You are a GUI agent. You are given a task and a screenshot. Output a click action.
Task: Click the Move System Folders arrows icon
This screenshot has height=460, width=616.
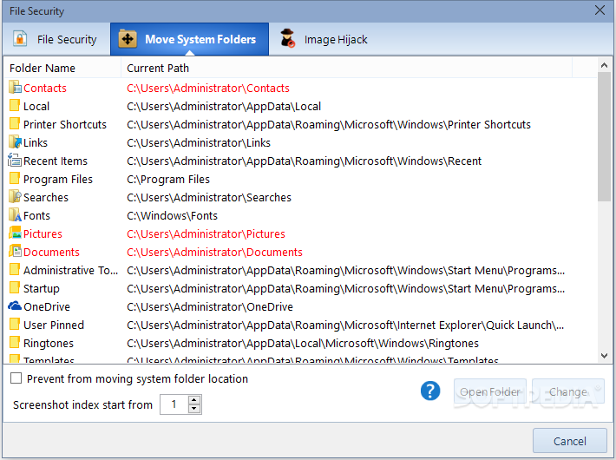(128, 39)
